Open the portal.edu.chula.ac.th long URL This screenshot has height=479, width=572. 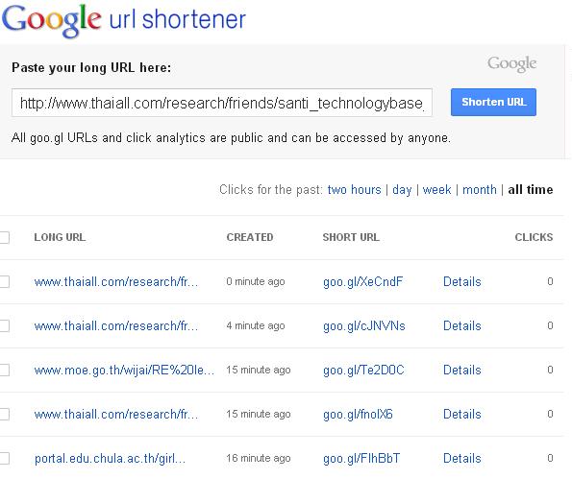[110, 459]
